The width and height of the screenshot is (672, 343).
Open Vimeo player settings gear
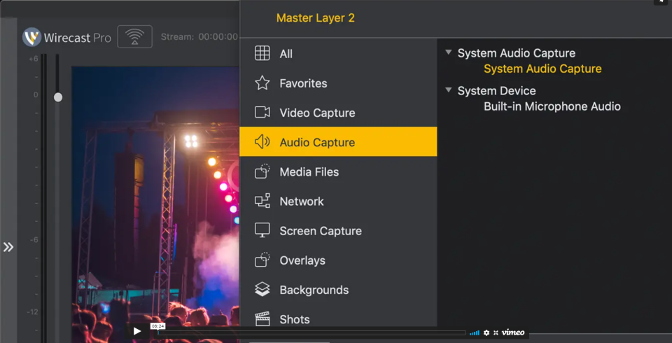486,332
